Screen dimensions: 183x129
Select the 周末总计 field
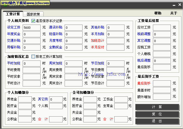(73, 83)
